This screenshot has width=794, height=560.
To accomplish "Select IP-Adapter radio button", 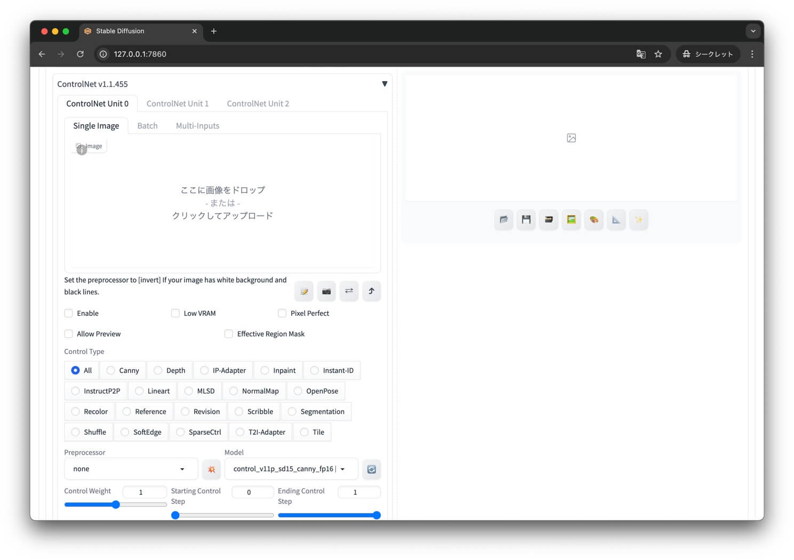I will point(223,370).
